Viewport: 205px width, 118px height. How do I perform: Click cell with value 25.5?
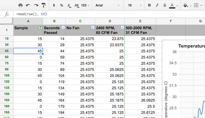coord(140,106)
